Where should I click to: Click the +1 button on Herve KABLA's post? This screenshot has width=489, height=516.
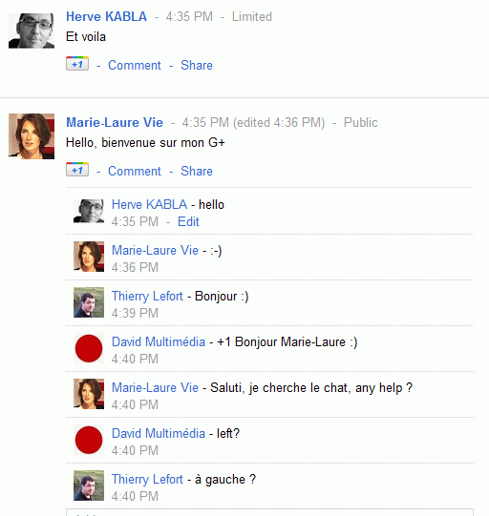pos(77,64)
